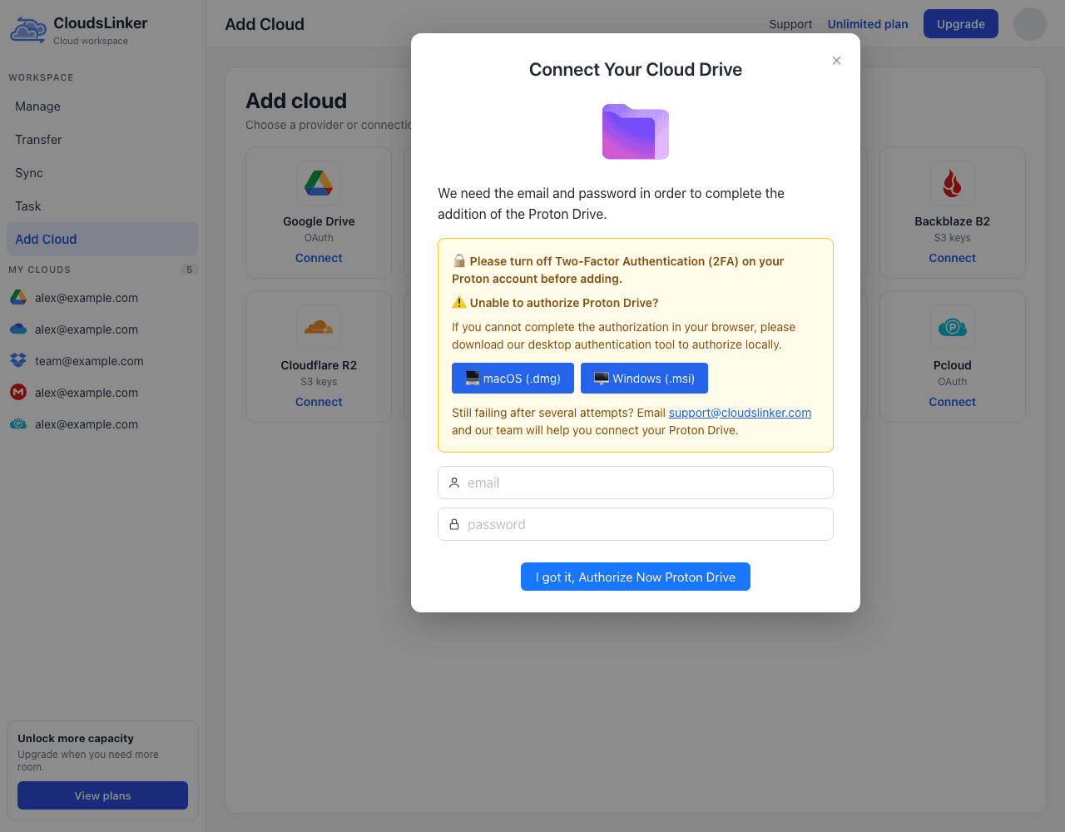Click the laptop icon on macOS button
This screenshot has height=832, width=1065.
[473, 379]
